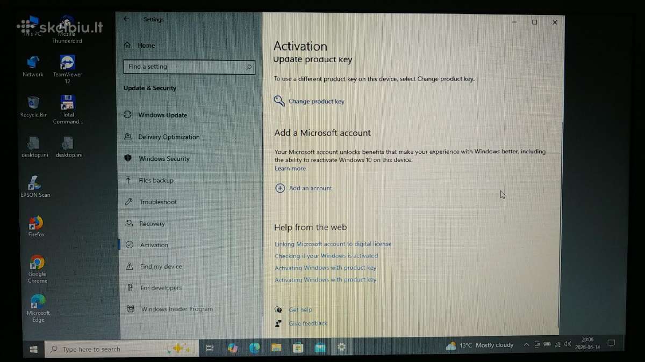This screenshot has width=645, height=362.
Task: Click the Get help link
Action: (300, 310)
